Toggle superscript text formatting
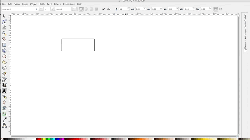 pos(104,9)
